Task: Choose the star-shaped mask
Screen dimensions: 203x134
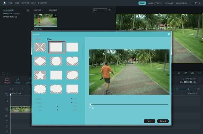Action: click(x=40, y=75)
